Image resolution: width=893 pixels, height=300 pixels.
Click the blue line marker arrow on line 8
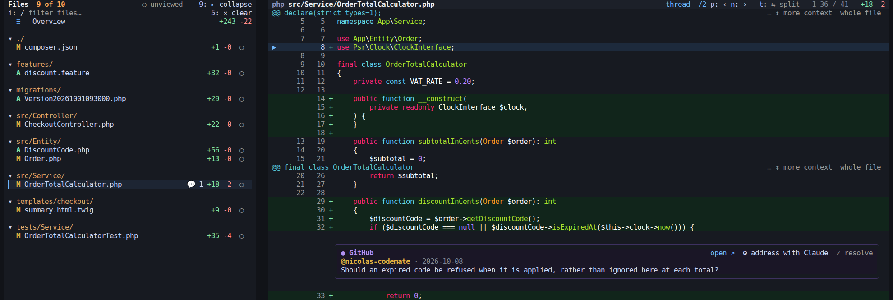coord(274,47)
